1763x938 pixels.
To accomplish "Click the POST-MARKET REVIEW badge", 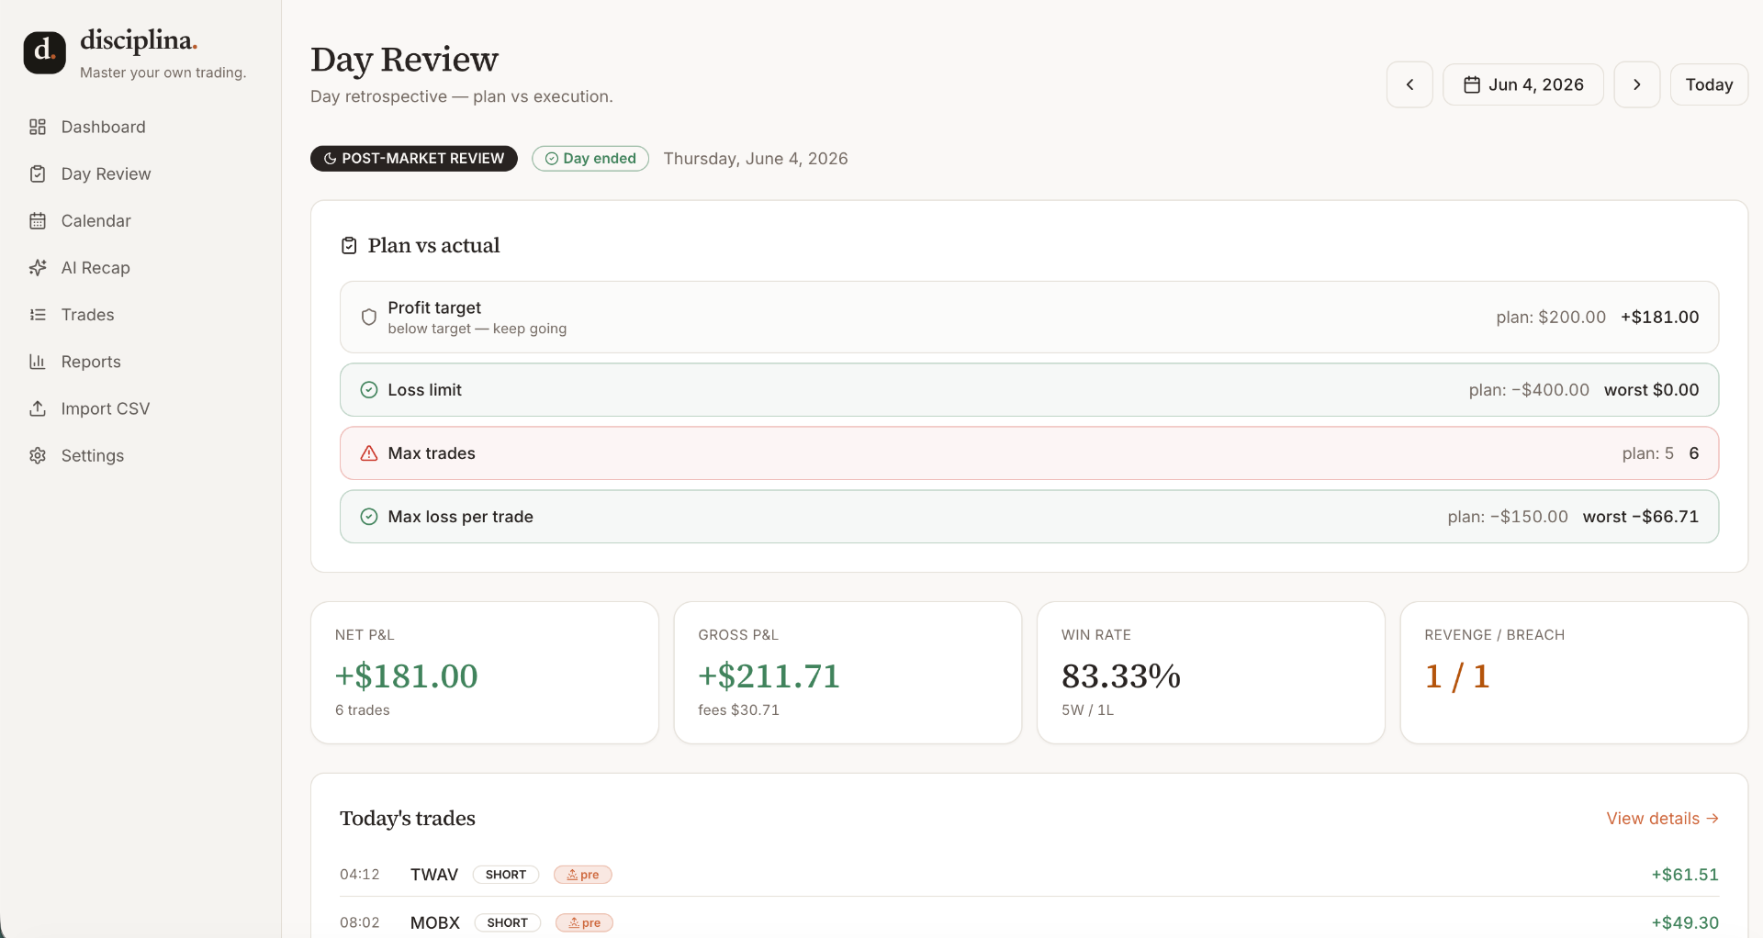I will pos(414,159).
